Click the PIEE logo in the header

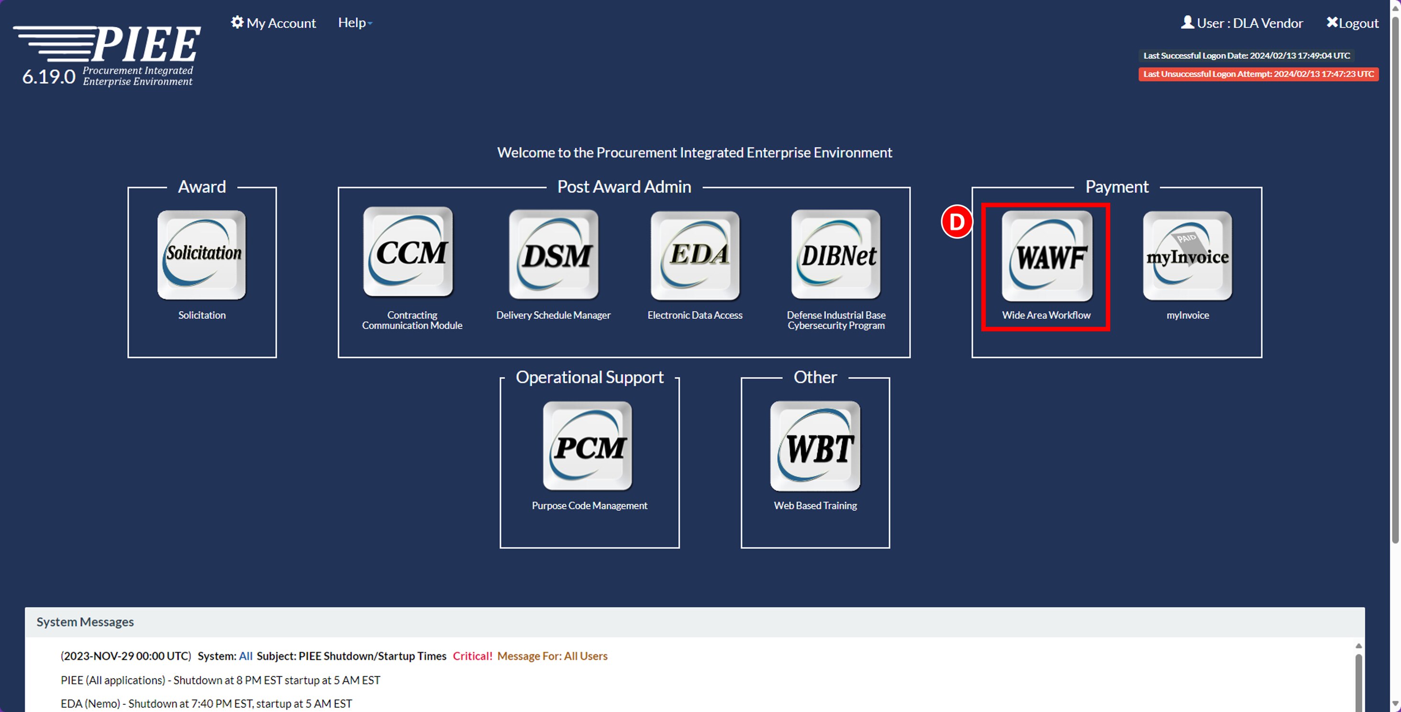tap(107, 55)
